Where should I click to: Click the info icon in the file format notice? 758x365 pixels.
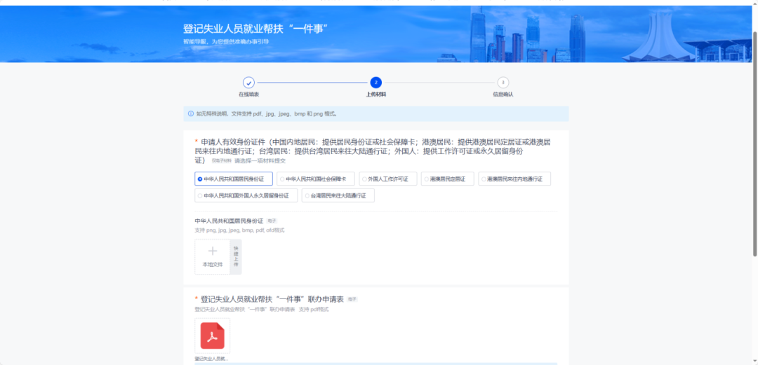point(191,114)
